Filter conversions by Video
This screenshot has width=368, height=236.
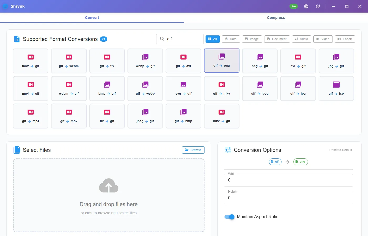pyautogui.click(x=323, y=39)
